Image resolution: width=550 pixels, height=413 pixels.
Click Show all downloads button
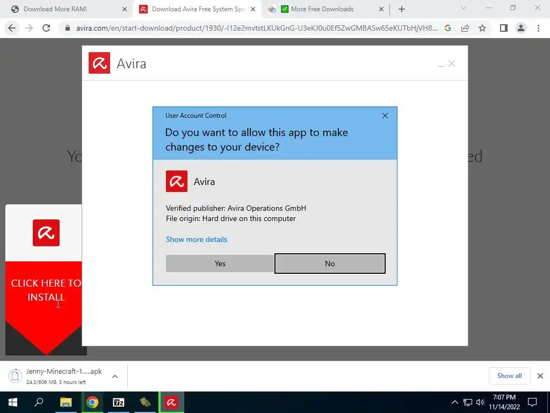point(509,376)
